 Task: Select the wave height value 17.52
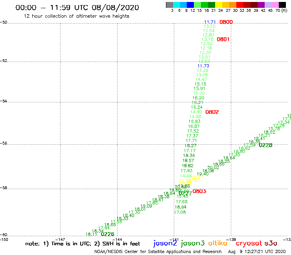point(193,131)
